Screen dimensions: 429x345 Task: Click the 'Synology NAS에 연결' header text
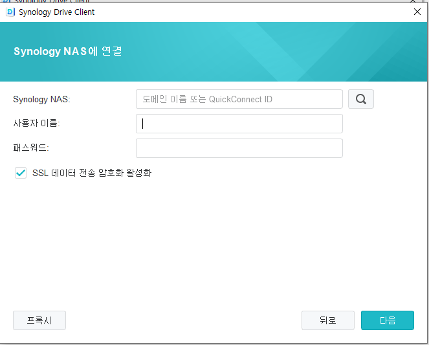pyautogui.click(x=67, y=51)
